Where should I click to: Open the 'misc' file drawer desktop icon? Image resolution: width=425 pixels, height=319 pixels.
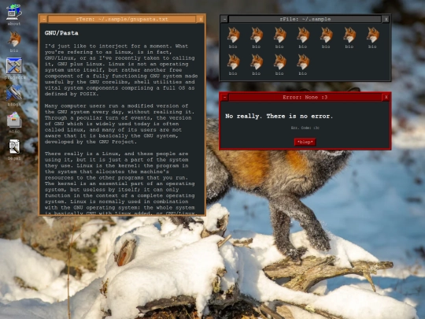(x=14, y=122)
